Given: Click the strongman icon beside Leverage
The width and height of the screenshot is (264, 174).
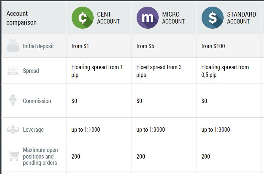Looking at the screenshot, I should tap(13, 129).
